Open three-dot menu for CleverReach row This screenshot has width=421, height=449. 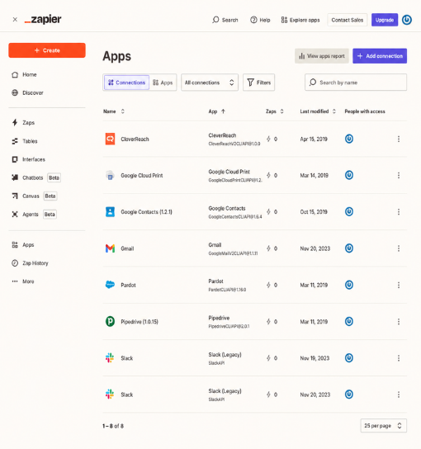[399, 139]
